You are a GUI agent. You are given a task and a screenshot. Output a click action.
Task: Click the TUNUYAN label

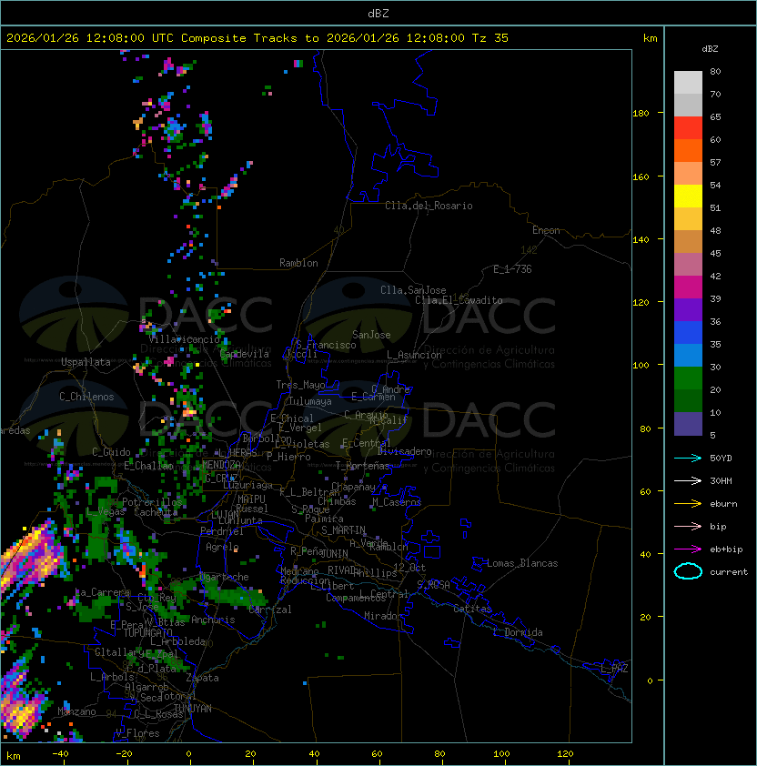pos(193,709)
